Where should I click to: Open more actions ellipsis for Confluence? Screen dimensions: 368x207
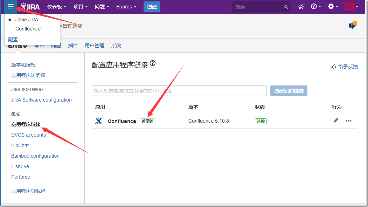(x=348, y=121)
